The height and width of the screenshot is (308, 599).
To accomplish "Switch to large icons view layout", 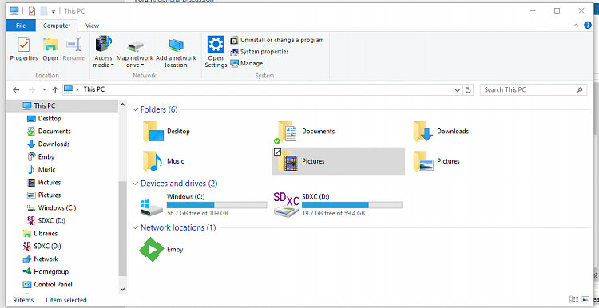I will [x=586, y=299].
